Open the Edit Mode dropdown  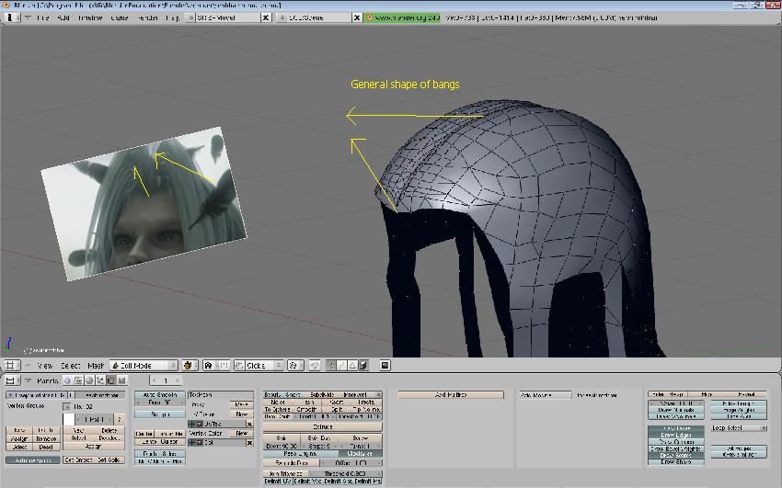(144, 366)
